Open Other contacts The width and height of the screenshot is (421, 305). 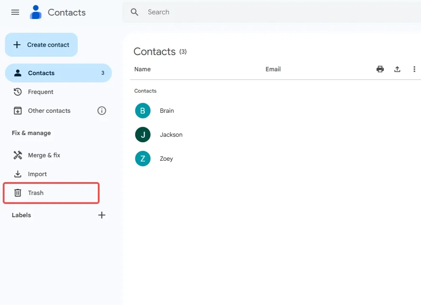point(49,111)
